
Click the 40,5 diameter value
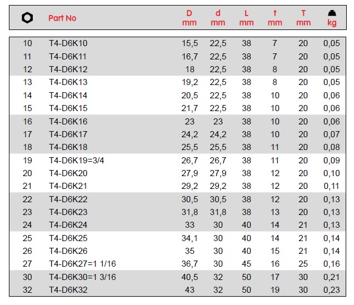click(x=190, y=277)
